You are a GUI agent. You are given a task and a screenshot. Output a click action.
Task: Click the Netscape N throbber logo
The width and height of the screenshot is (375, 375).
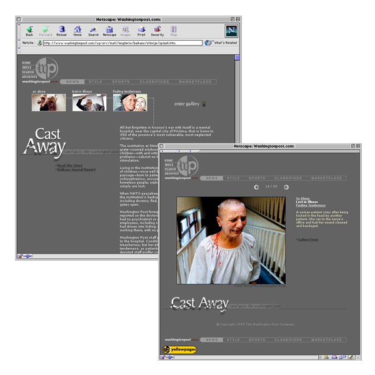coord(231,31)
